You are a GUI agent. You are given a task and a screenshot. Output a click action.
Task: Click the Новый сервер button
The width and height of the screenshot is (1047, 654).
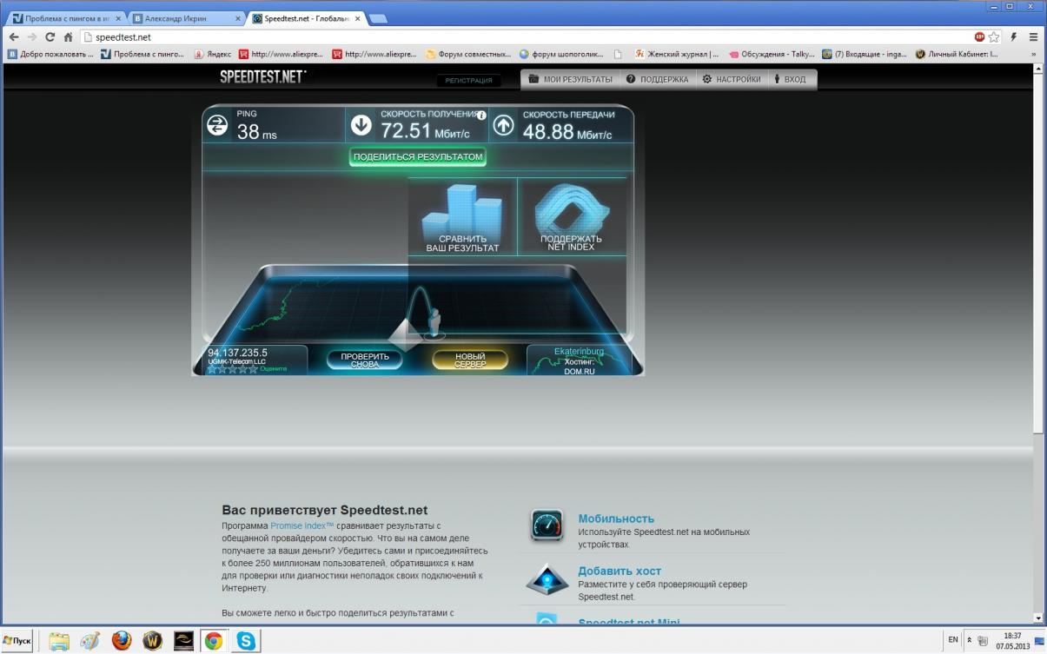click(x=470, y=360)
